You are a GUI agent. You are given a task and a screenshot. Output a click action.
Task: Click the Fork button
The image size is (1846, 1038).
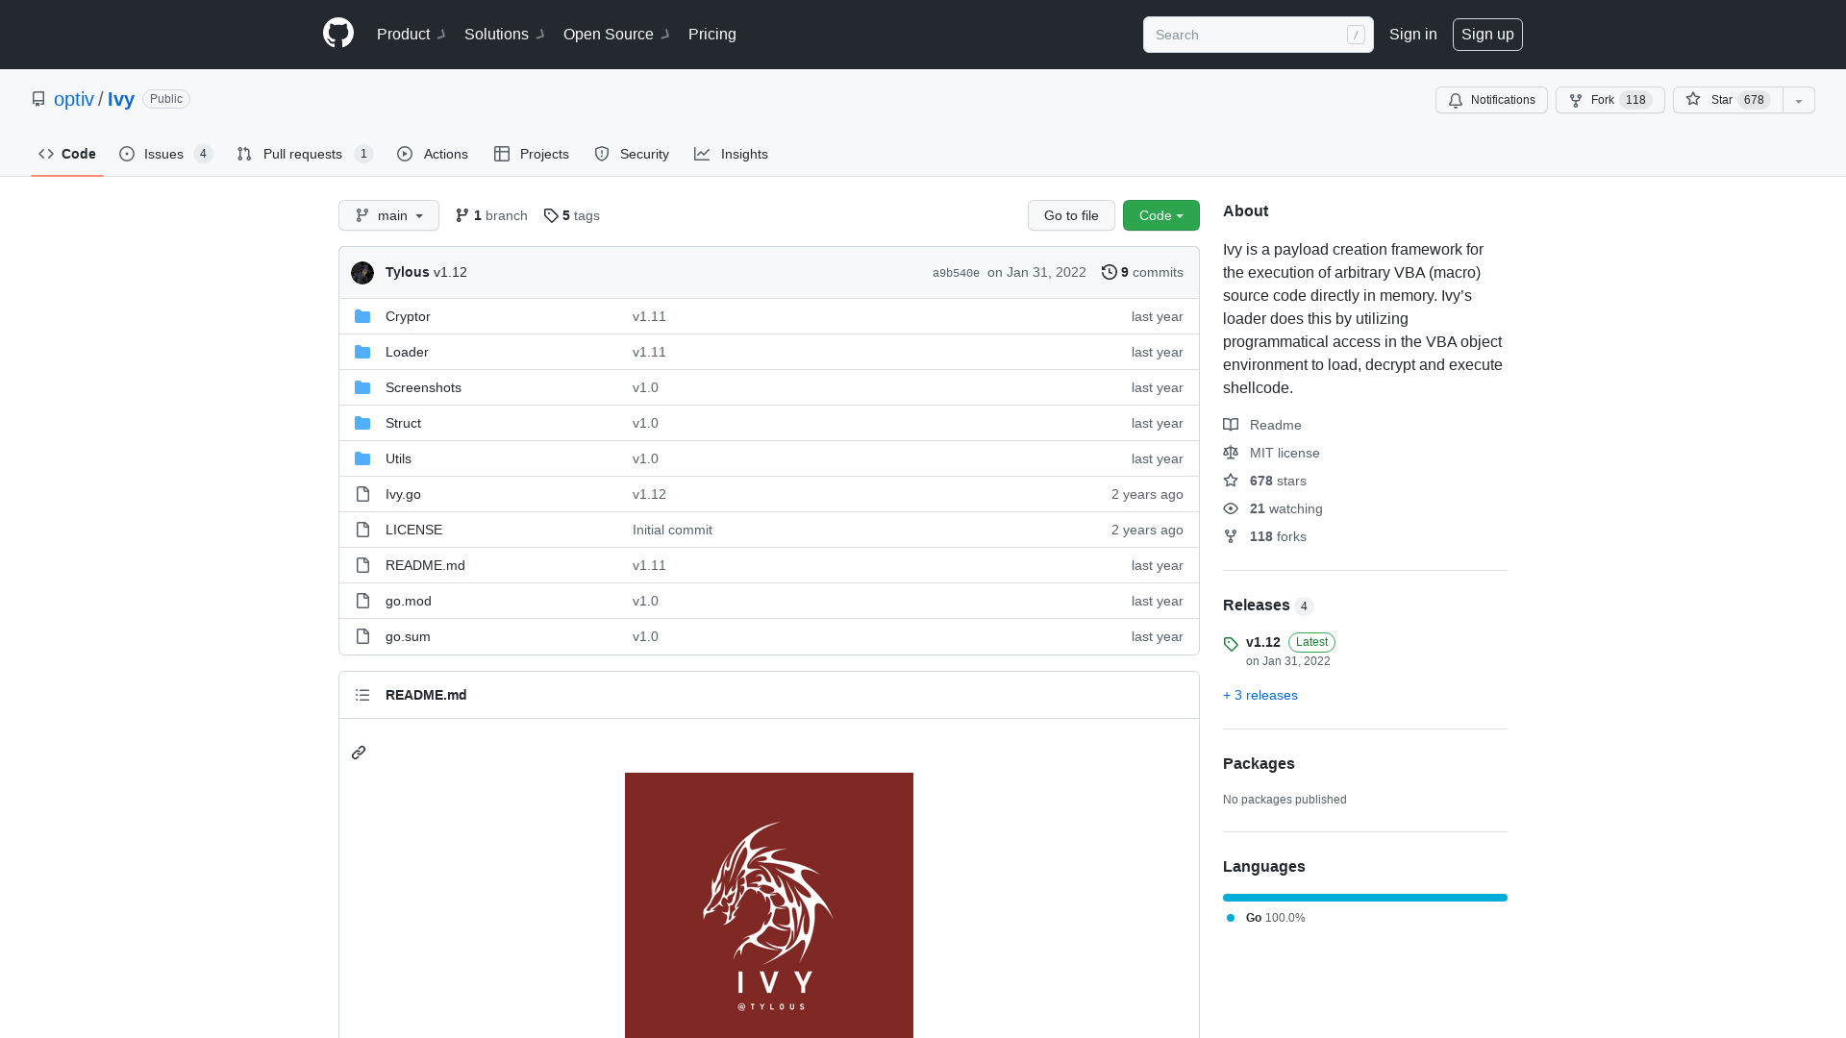point(1609,100)
